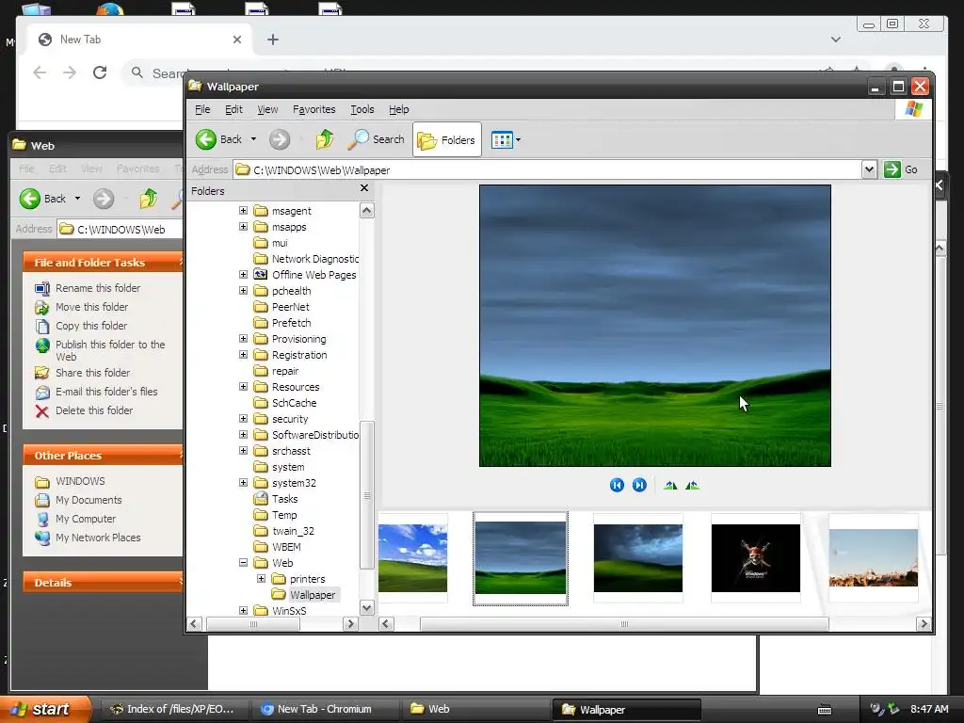This screenshot has height=723, width=964.
Task: Click the Go button beside address bar
Action: pyautogui.click(x=901, y=169)
